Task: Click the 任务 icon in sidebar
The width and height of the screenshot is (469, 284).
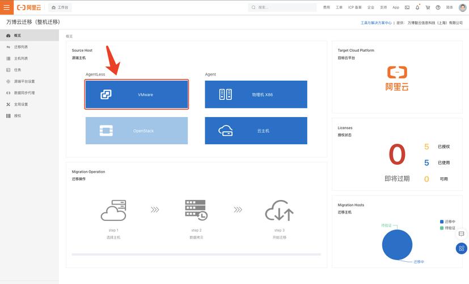Action: pos(9,70)
